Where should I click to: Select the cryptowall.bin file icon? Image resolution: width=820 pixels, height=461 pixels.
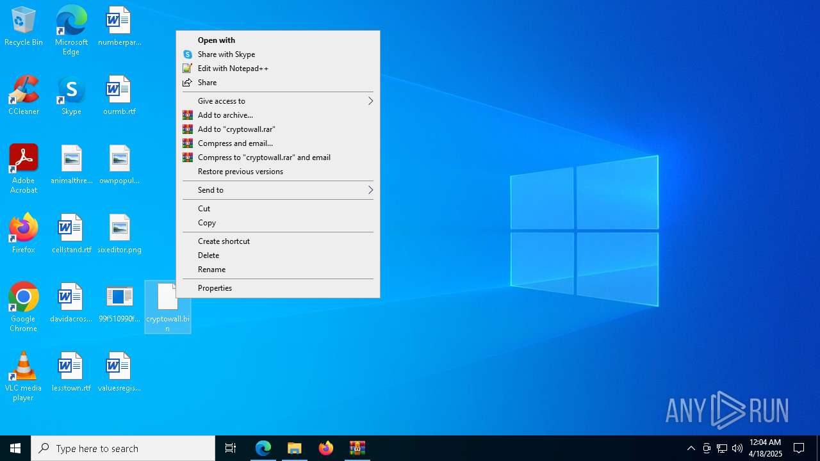point(168,307)
